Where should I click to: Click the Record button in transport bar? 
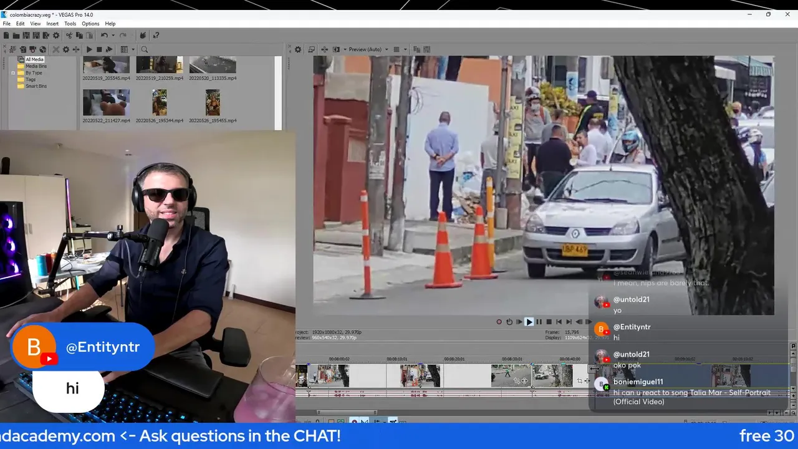click(x=499, y=322)
